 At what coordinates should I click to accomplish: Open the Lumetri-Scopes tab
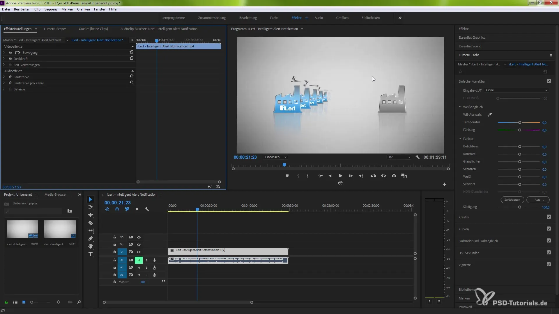pyautogui.click(x=55, y=29)
